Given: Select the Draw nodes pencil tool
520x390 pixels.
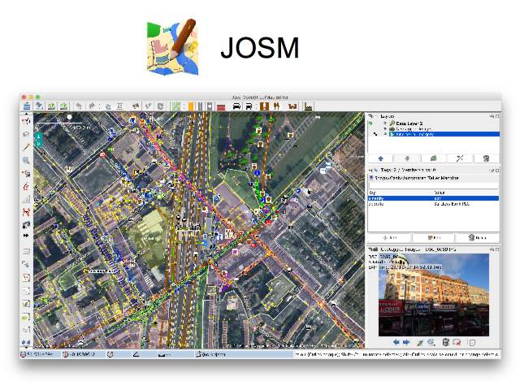Looking at the screenshot, I should [26, 147].
